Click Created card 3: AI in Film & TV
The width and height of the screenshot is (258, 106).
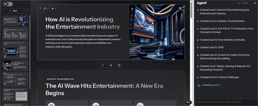pos(226,30)
